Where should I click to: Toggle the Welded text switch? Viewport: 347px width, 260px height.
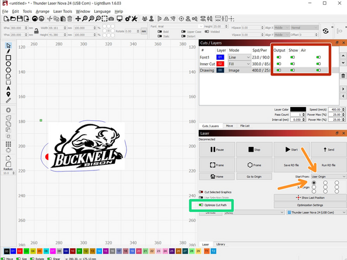207,32
